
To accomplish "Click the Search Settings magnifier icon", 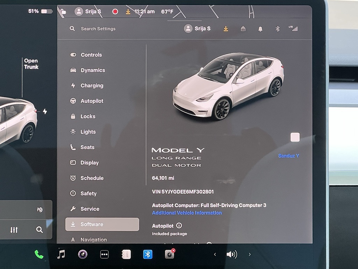I will pyautogui.click(x=72, y=29).
